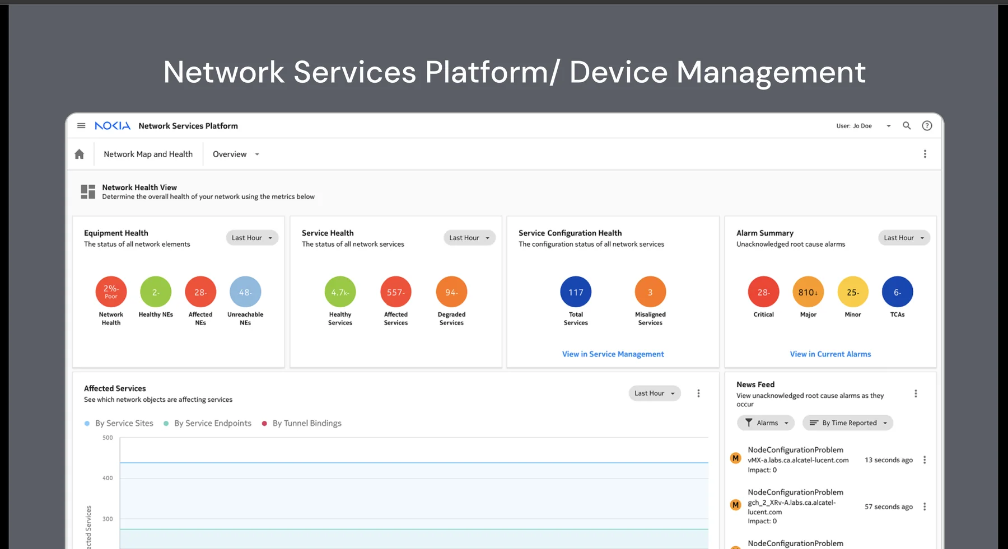Select the Unreachable NEs blue circle
This screenshot has width=1008, height=549.
245,292
